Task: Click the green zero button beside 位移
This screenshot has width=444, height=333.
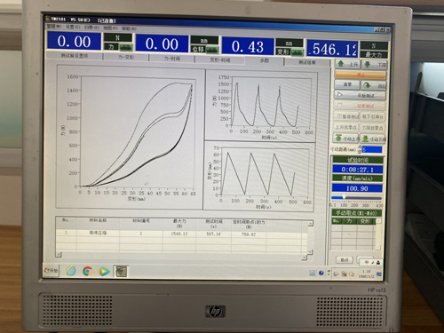Action: click(x=212, y=50)
